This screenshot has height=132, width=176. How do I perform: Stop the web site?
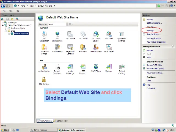(x=148, y=57)
